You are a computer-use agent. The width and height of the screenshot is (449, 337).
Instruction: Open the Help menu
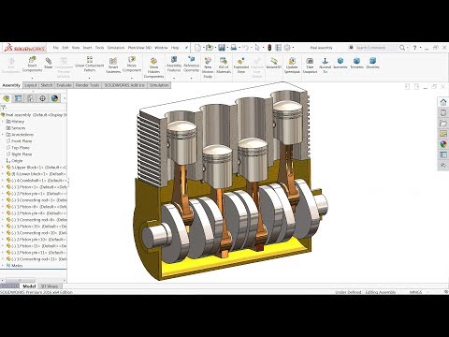(x=175, y=48)
